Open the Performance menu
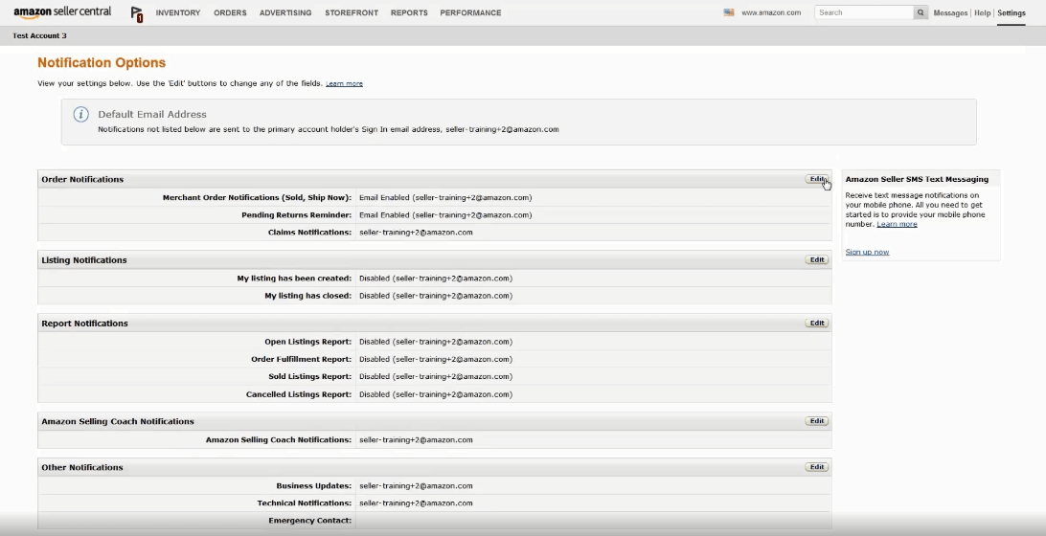 470,13
